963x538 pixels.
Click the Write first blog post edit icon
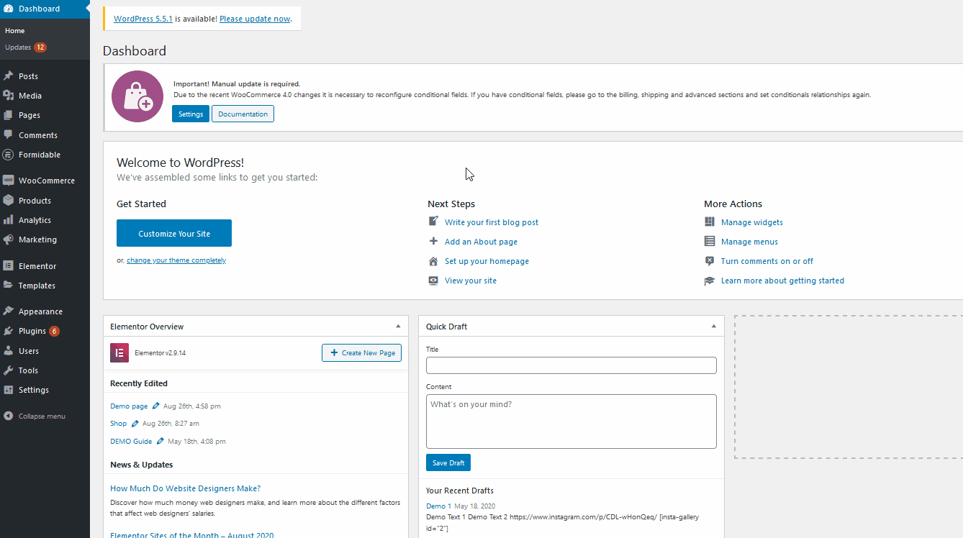433,222
